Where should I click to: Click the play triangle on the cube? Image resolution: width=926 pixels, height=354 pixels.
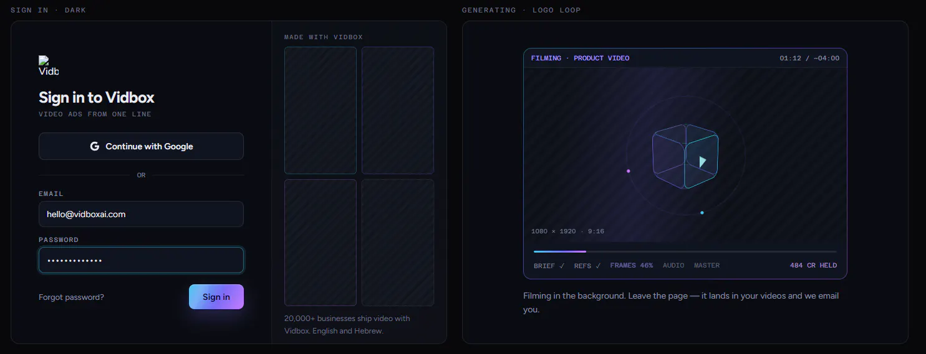tap(703, 162)
